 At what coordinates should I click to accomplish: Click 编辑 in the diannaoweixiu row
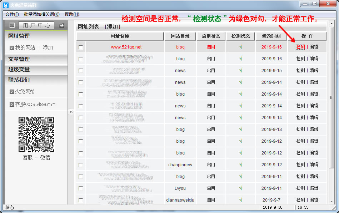[x=314, y=200]
